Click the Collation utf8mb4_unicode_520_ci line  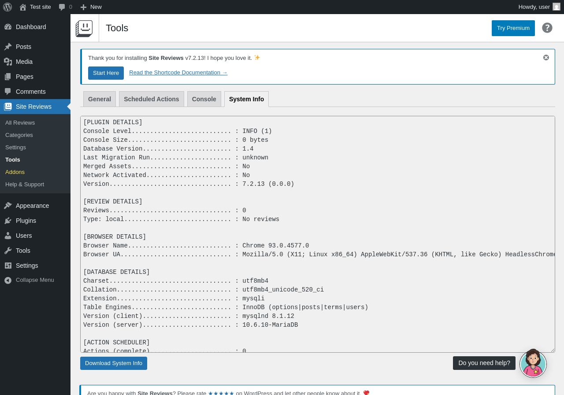point(204,290)
